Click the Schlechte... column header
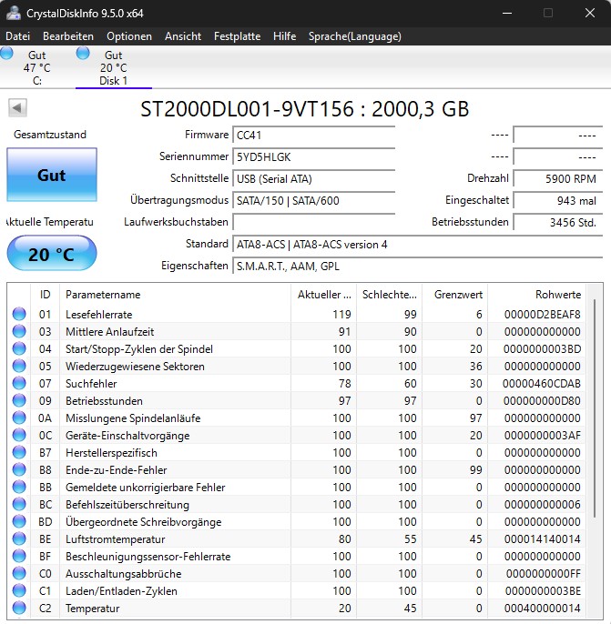Image resolution: width=611 pixels, height=624 pixels. [x=389, y=295]
